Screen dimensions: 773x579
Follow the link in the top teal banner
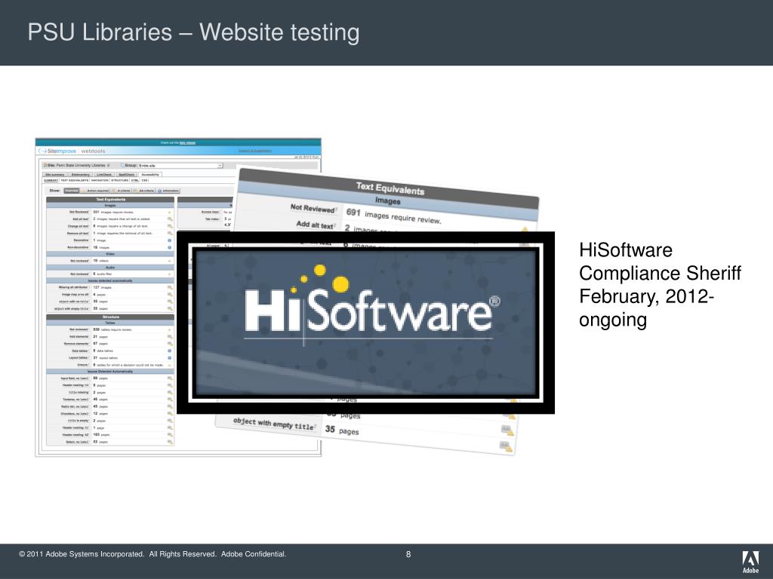[187, 142]
